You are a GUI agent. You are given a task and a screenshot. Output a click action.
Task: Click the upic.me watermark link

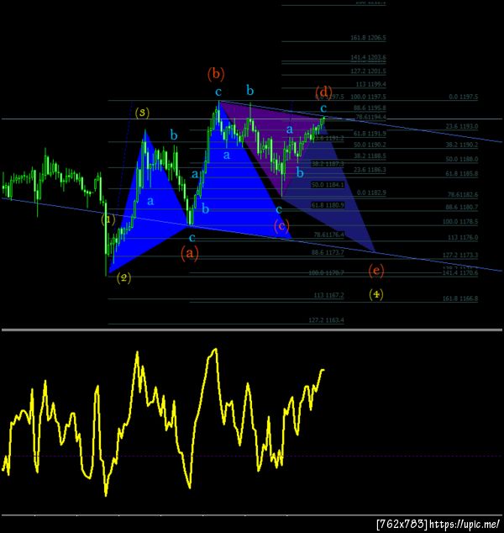pyautogui.click(x=465, y=524)
